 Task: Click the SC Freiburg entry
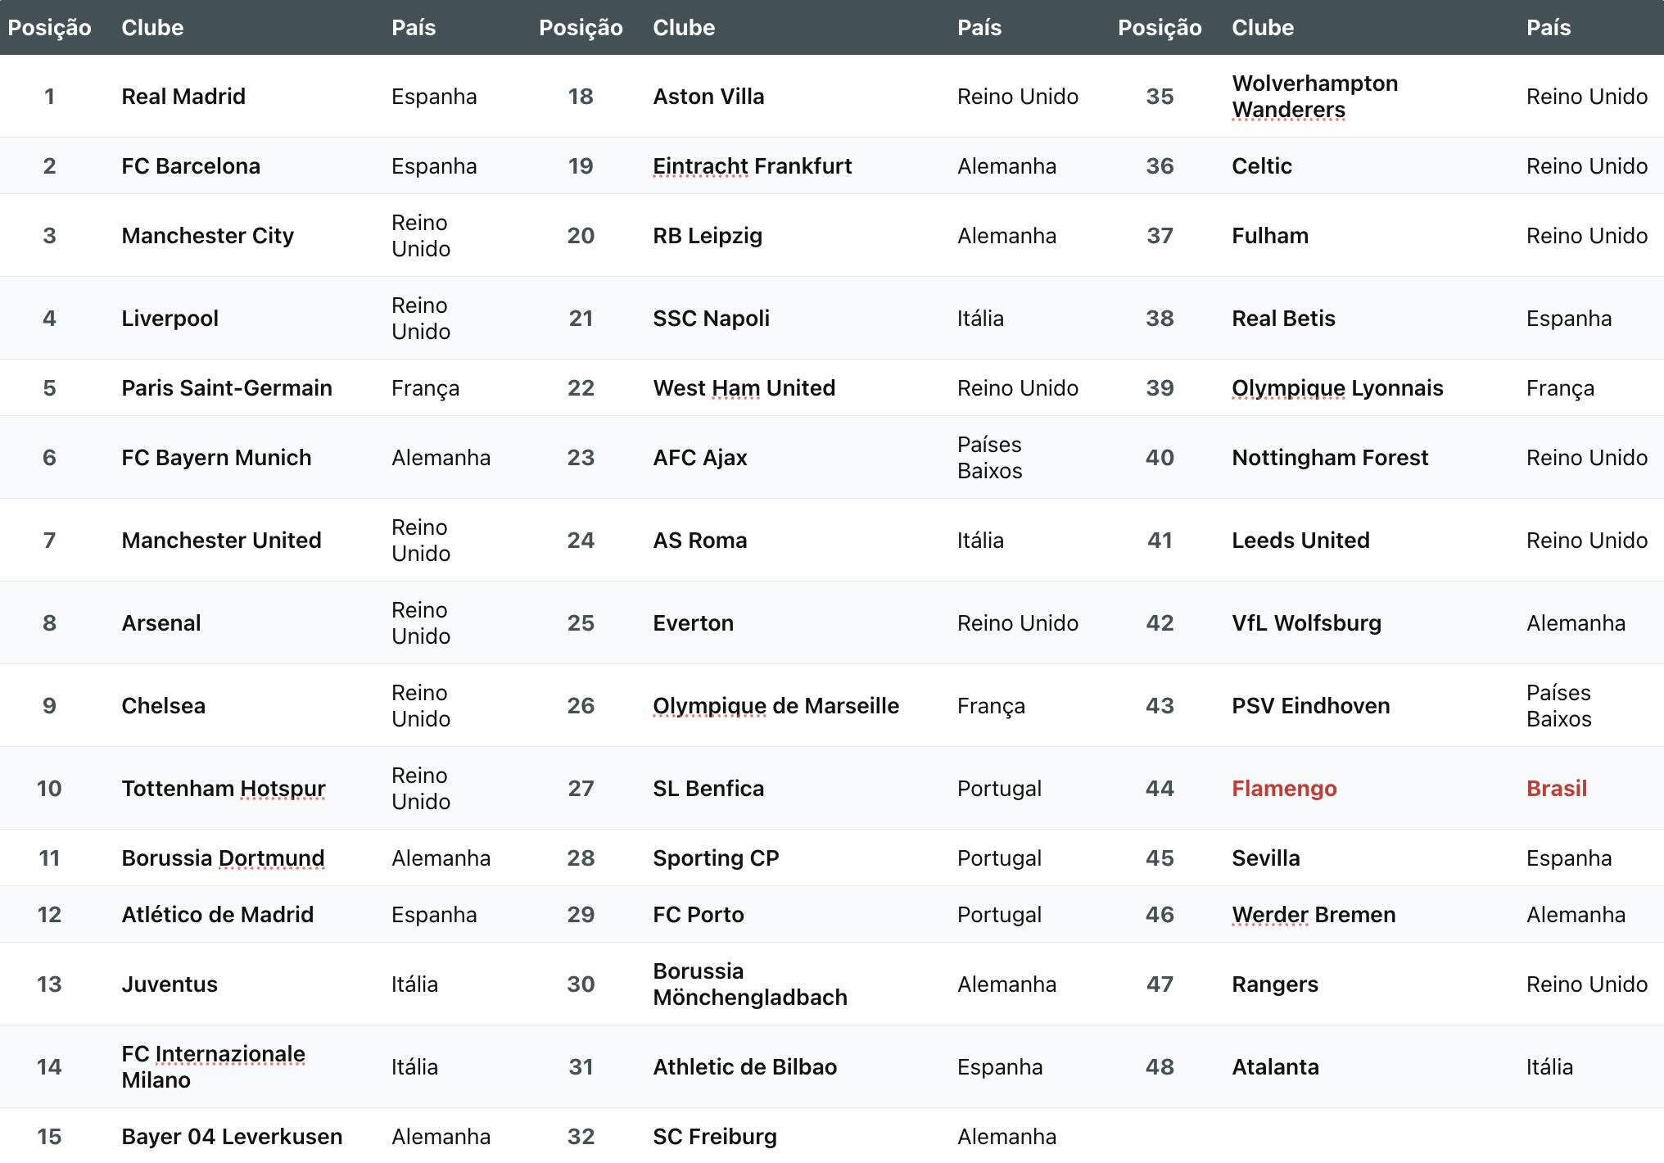tap(715, 1137)
